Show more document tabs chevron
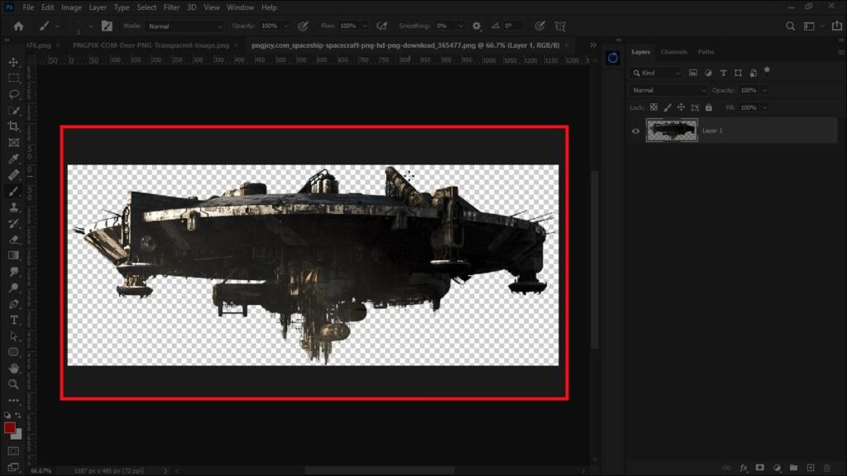The width and height of the screenshot is (847, 476). 593,45
